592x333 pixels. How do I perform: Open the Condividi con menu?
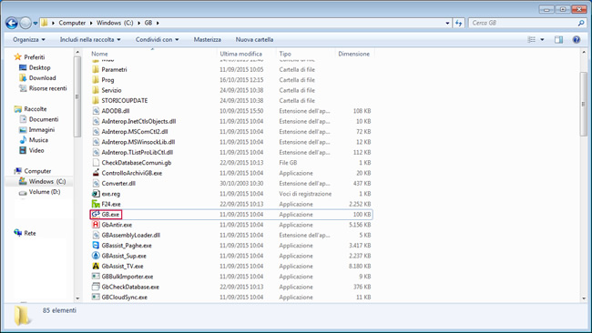[x=157, y=40]
